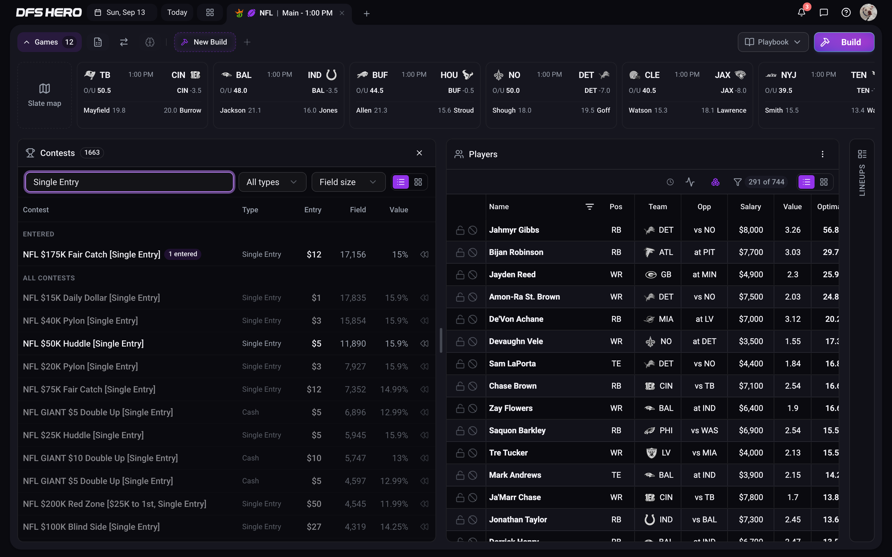The height and width of the screenshot is (557, 892).
Task: Open the All types dropdown
Action: (272, 182)
